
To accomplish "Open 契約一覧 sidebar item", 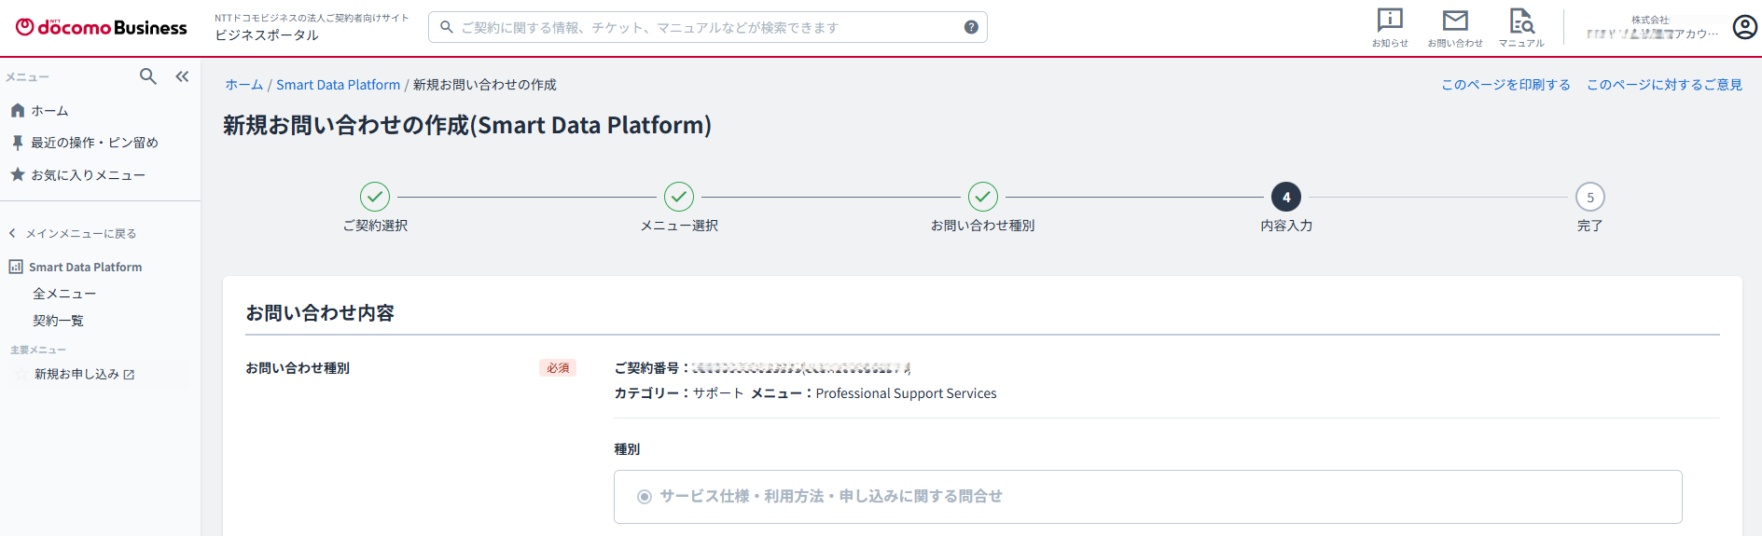I will click(x=58, y=321).
